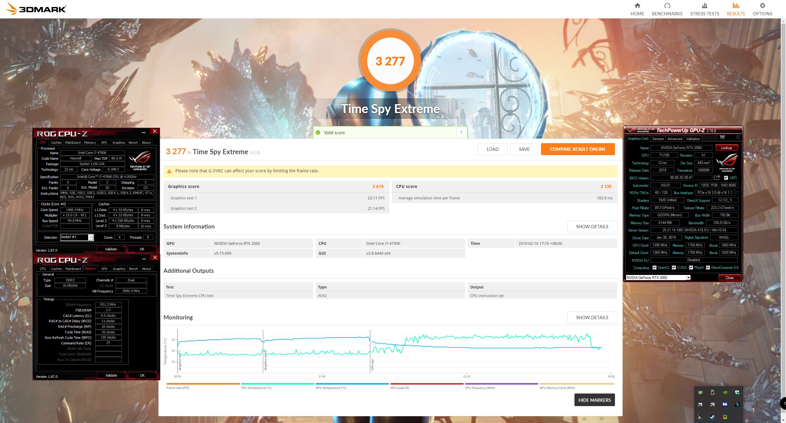Open Caches tab in lower CPU-Z window
Viewport: 786px width, 423px height.
[56, 269]
